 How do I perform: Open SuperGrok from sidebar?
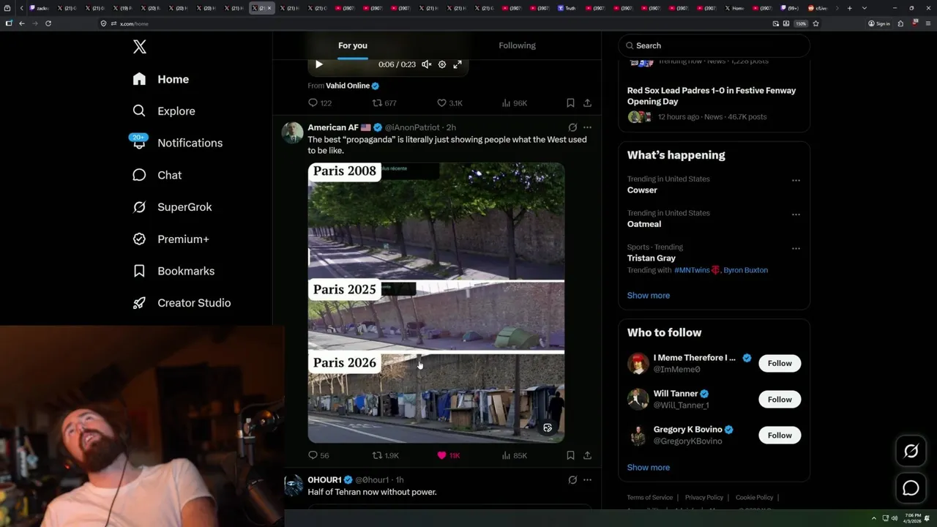[x=172, y=207]
